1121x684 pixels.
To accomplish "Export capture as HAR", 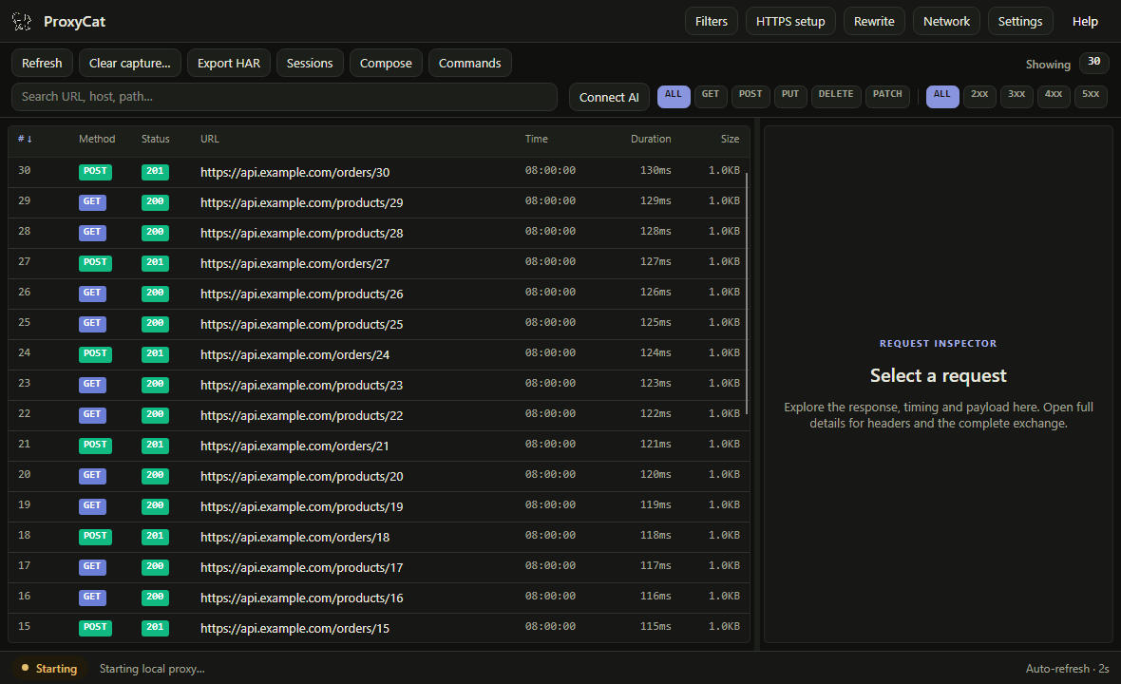I will 229,63.
